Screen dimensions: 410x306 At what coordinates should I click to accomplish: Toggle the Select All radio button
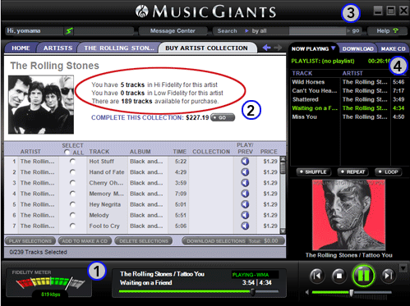pyautogui.click(x=67, y=152)
